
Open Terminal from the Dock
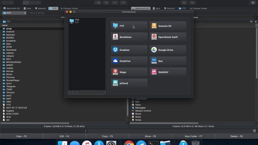click(x=153, y=143)
